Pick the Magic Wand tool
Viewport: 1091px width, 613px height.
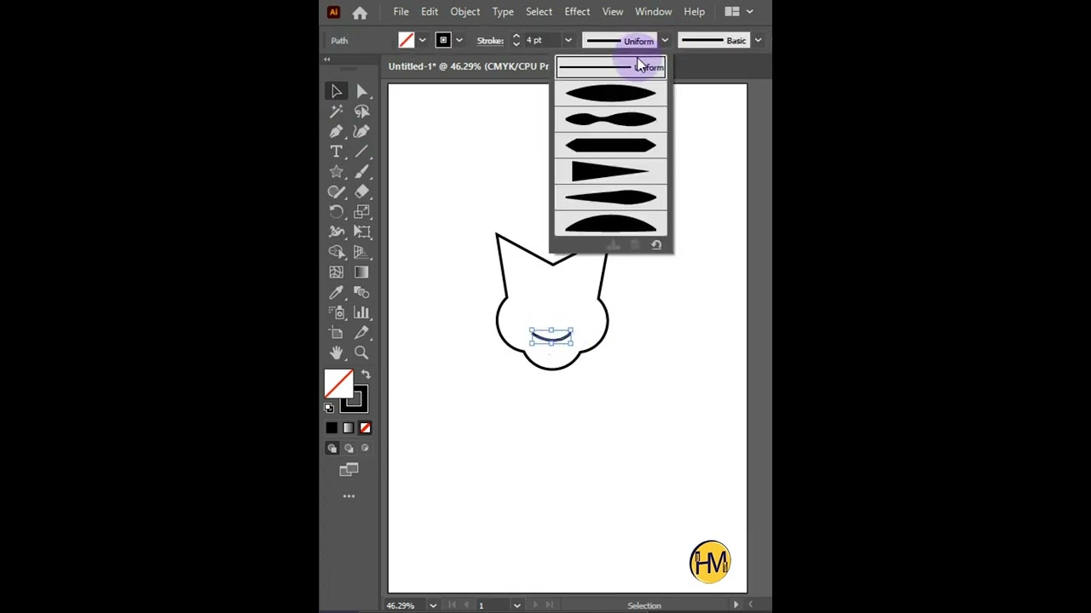(x=336, y=112)
